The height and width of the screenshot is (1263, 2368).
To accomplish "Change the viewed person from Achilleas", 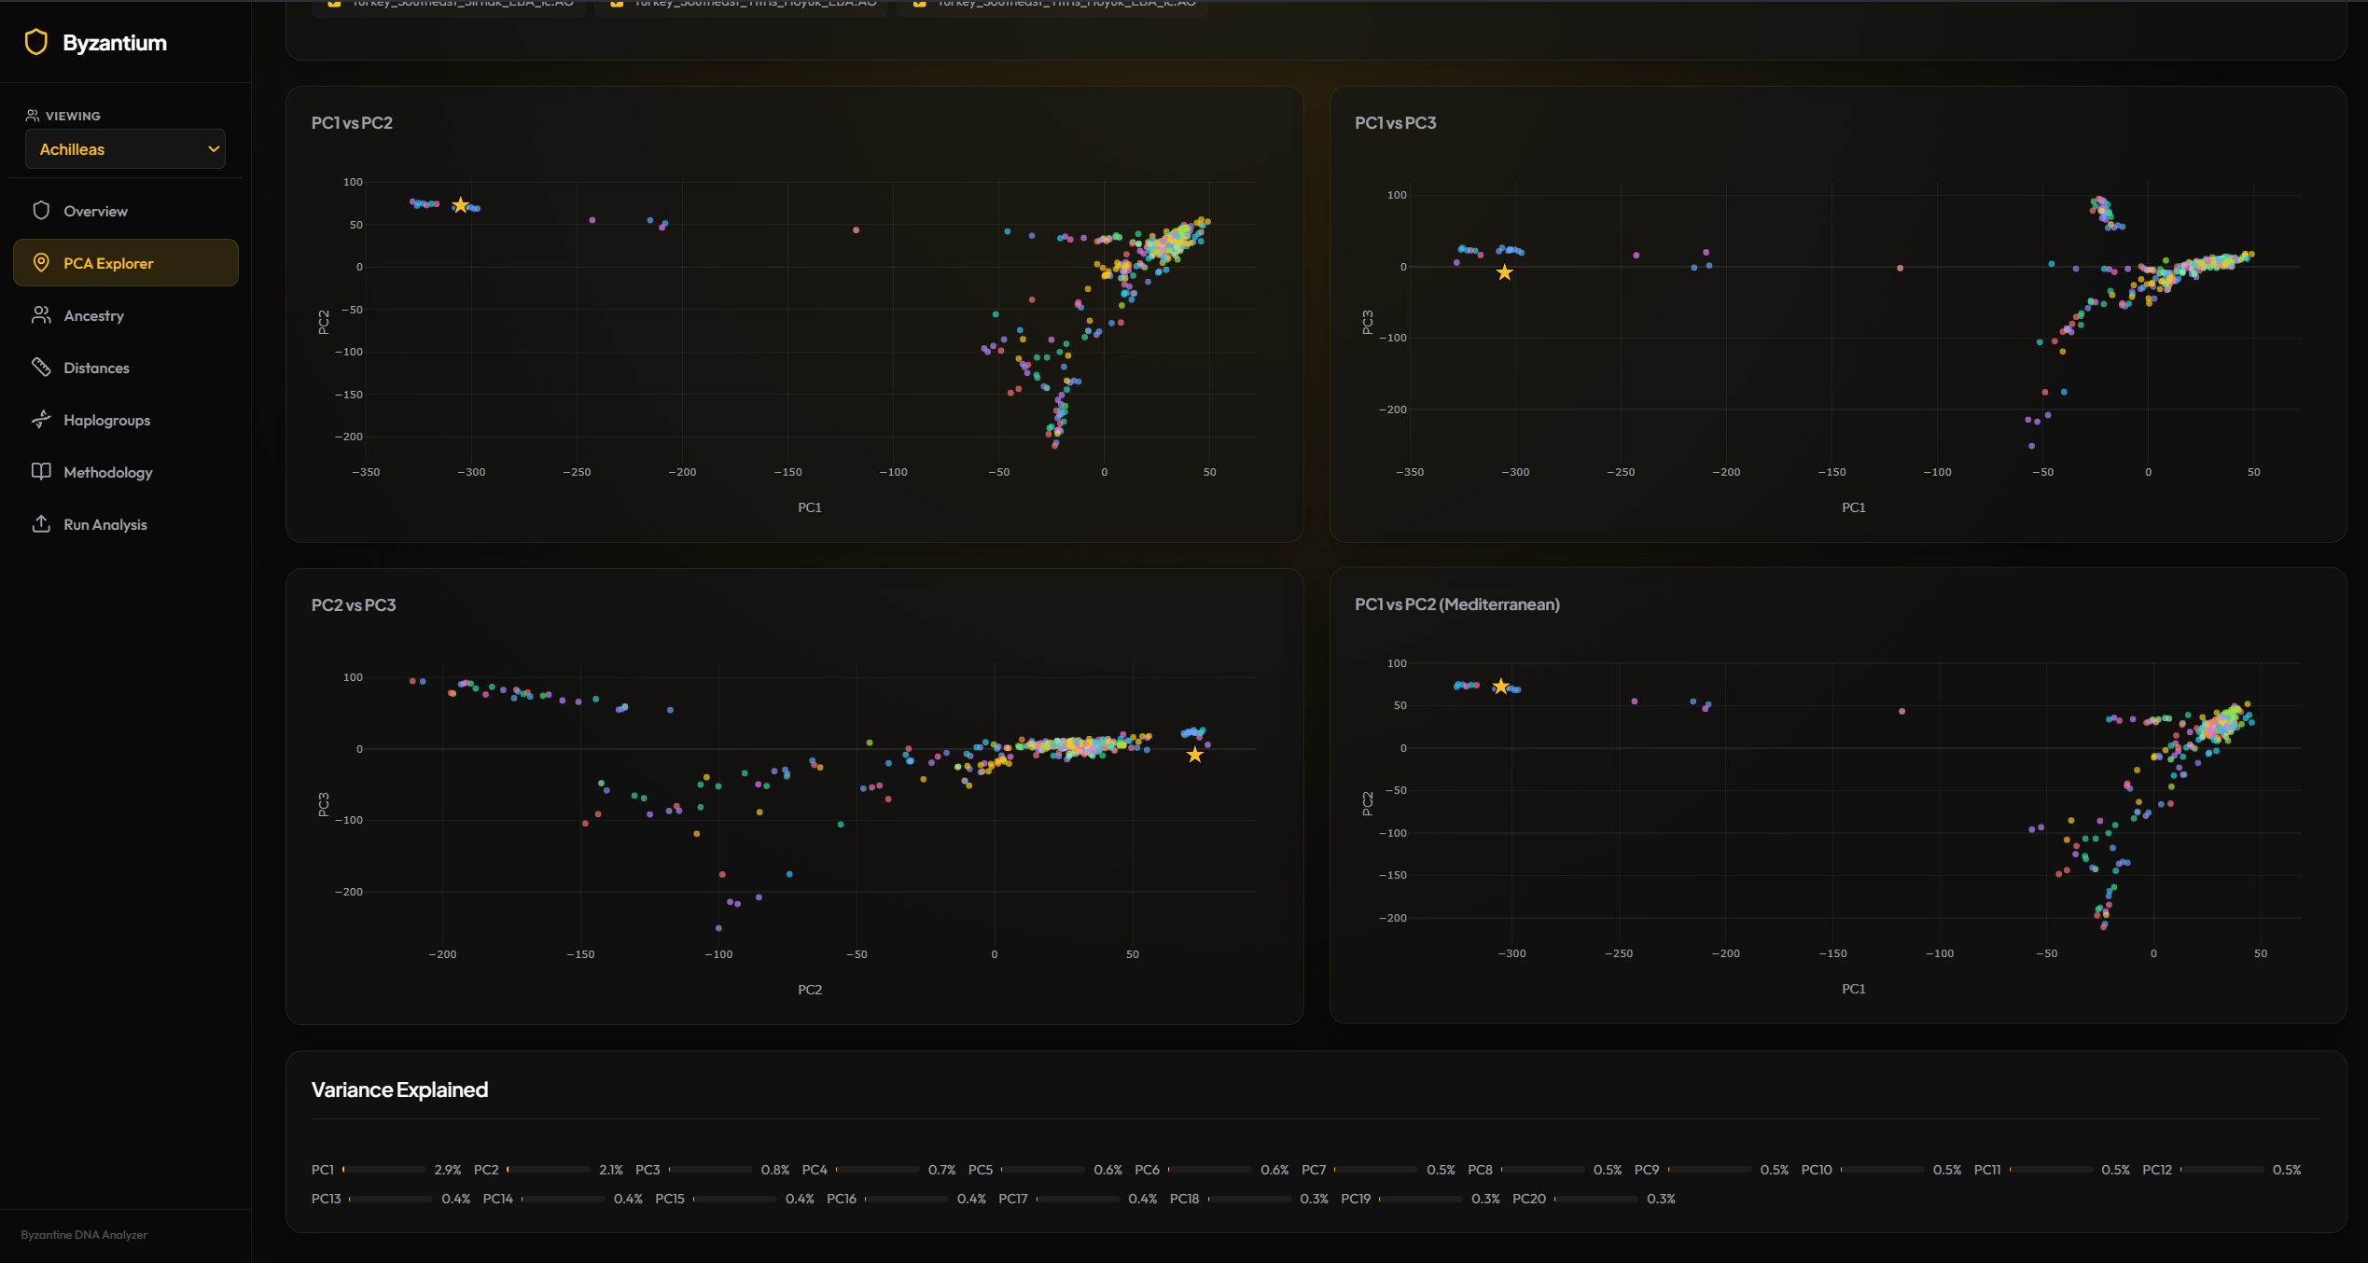I will point(125,148).
